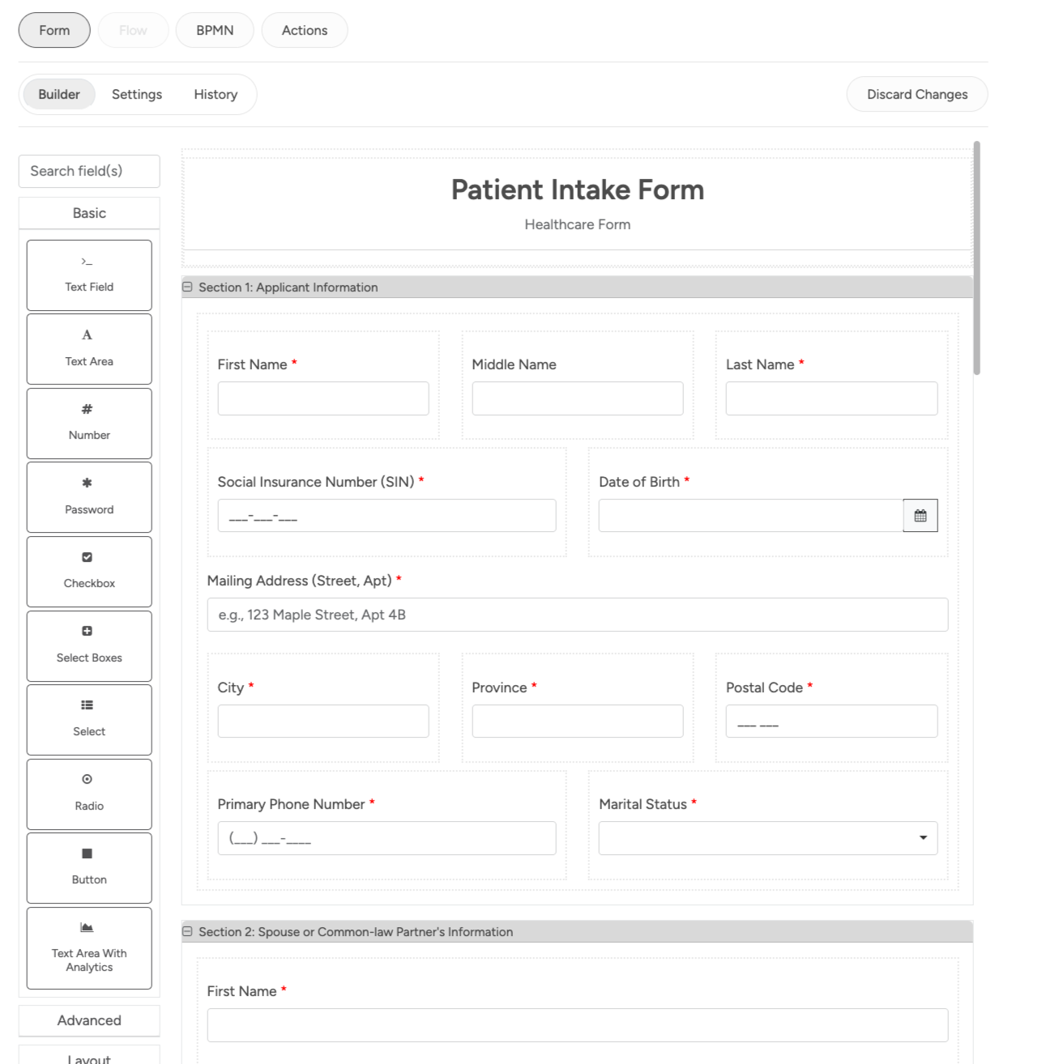Collapse Section 2 Spouse Information panel
This screenshot has height=1064, width=1059.
click(x=188, y=932)
